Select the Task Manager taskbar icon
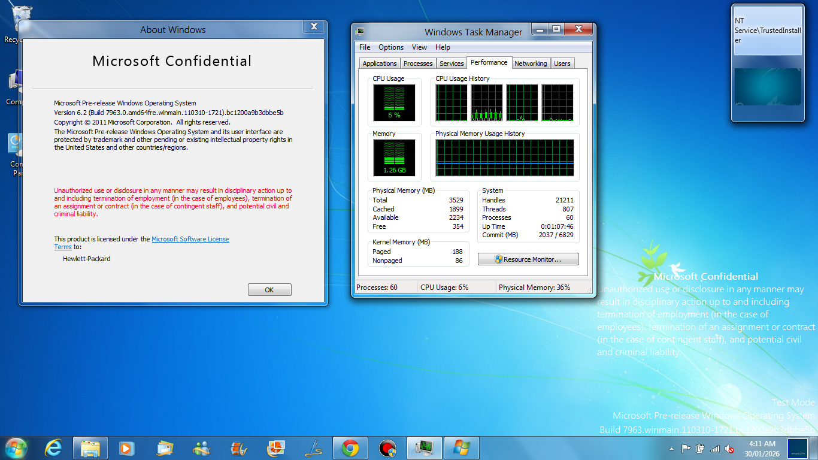818x460 pixels. (425, 448)
